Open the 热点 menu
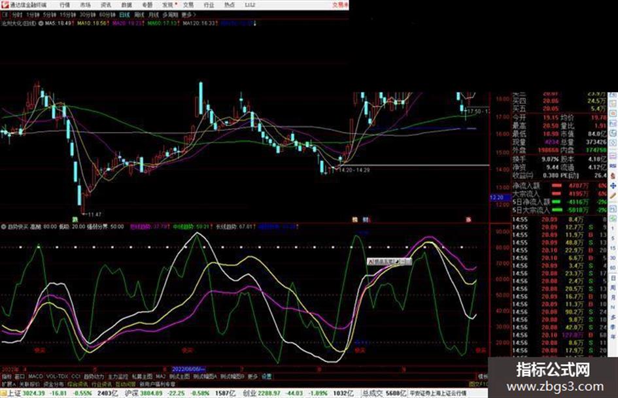618x398 pixels. (230, 5)
